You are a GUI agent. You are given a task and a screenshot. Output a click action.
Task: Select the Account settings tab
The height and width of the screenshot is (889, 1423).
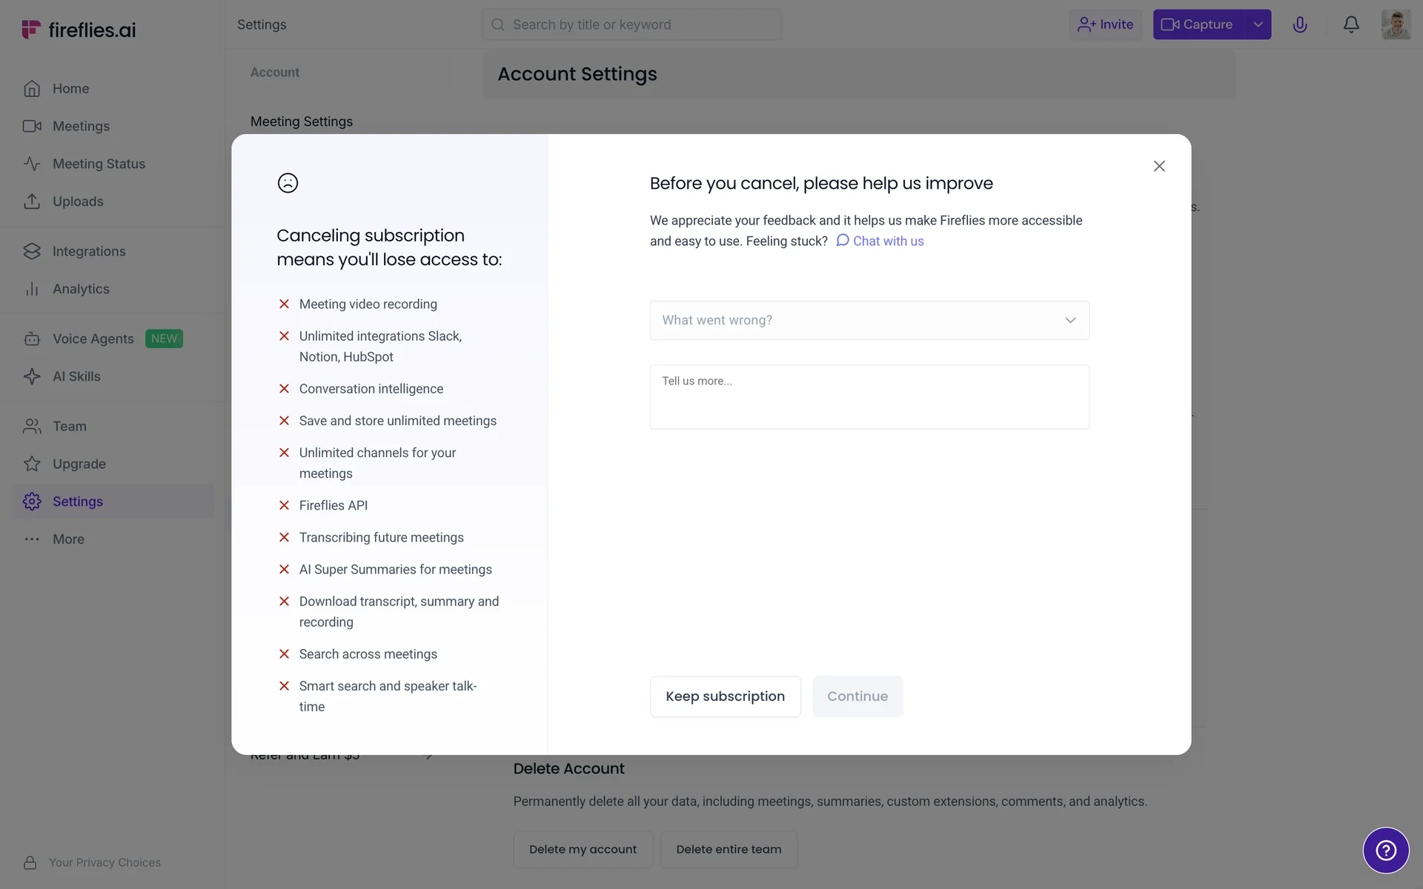[x=275, y=73]
